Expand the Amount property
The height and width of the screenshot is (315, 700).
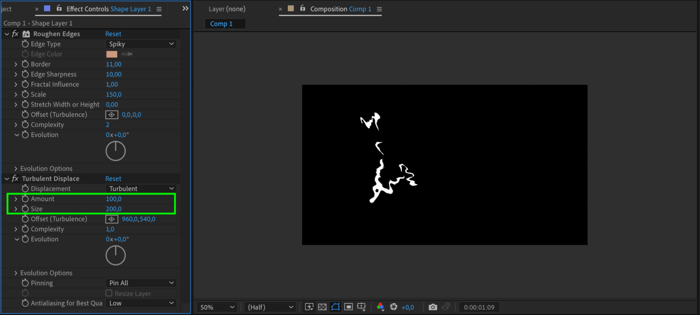[x=16, y=199]
